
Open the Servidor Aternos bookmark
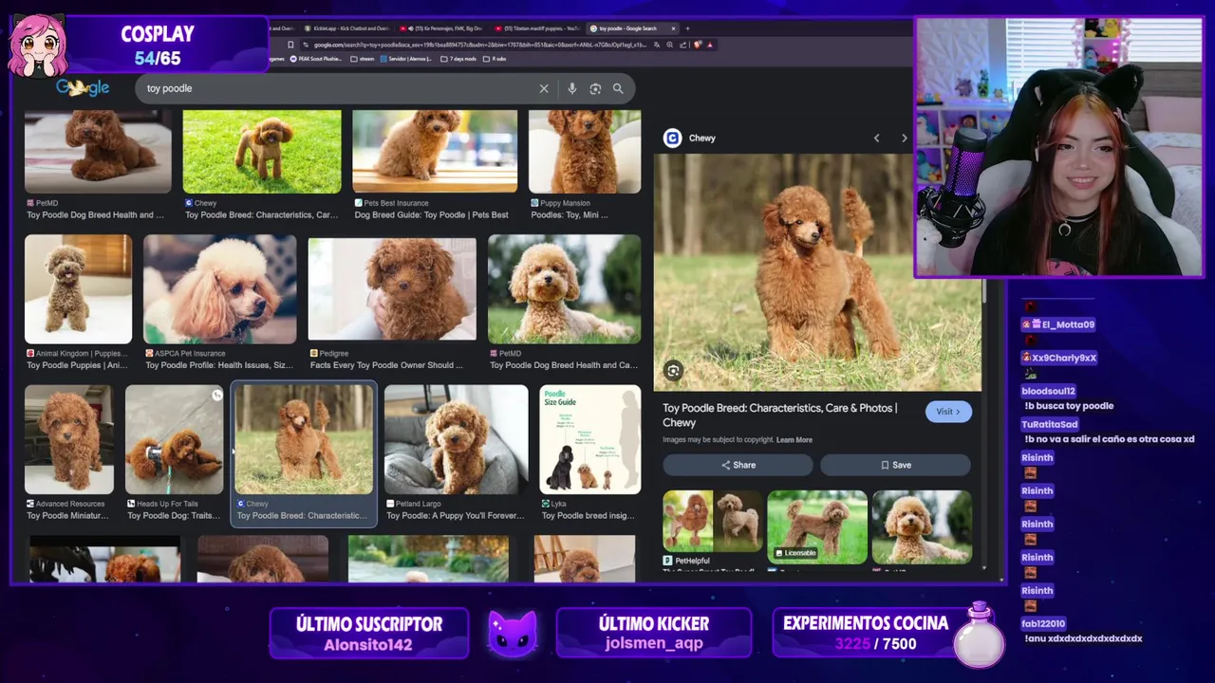408,59
